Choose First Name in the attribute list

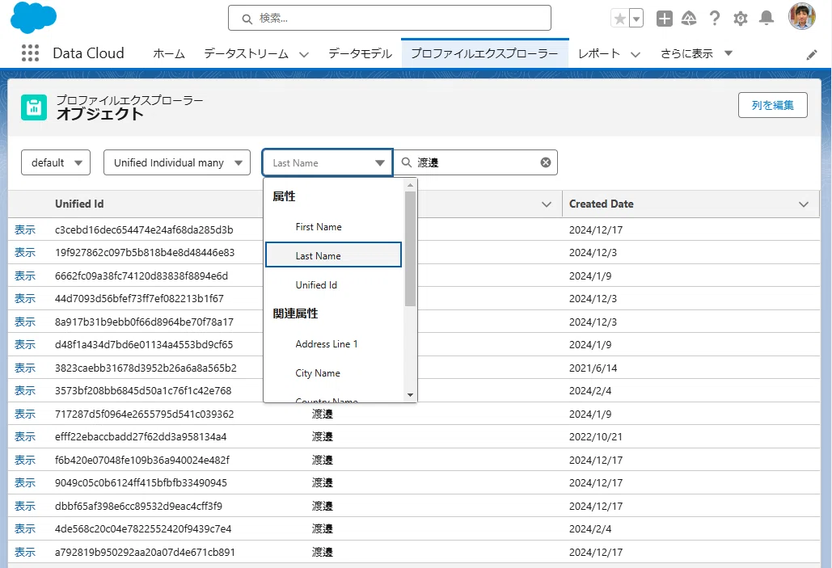click(x=333, y=227)
